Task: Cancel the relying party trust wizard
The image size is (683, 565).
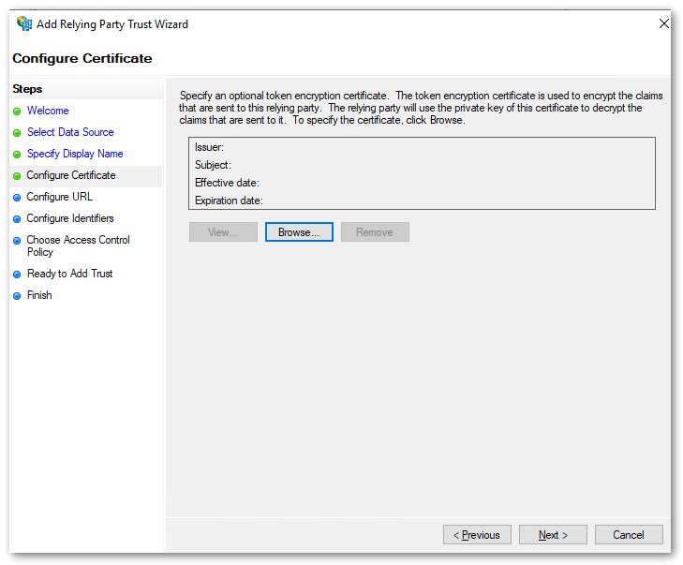Action: (x=629, y=535)
